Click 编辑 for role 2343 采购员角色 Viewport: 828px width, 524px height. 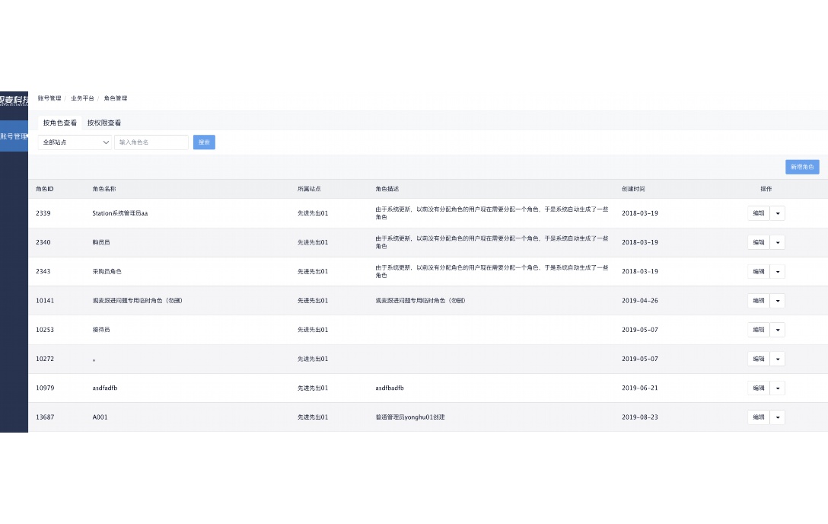(x=758, y=271)
